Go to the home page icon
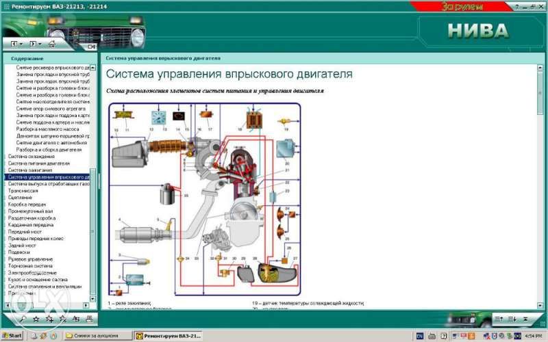Image resolution: width=548 pixels, height=342 pixels. [52, 44]
